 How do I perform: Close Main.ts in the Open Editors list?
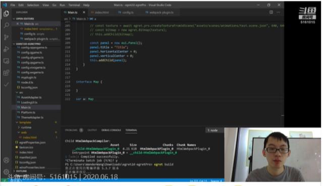pos(18,24)
